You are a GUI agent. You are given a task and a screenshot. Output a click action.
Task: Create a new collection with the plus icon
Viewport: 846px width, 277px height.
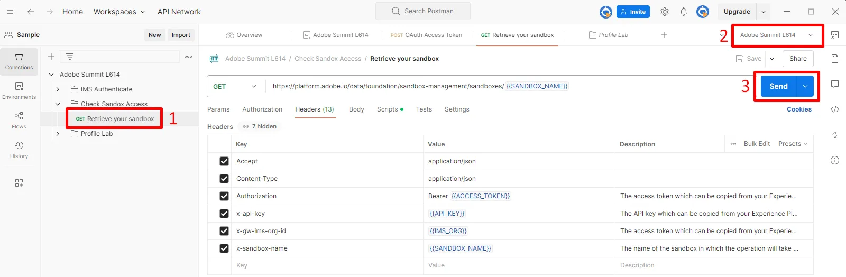point(51,57)
